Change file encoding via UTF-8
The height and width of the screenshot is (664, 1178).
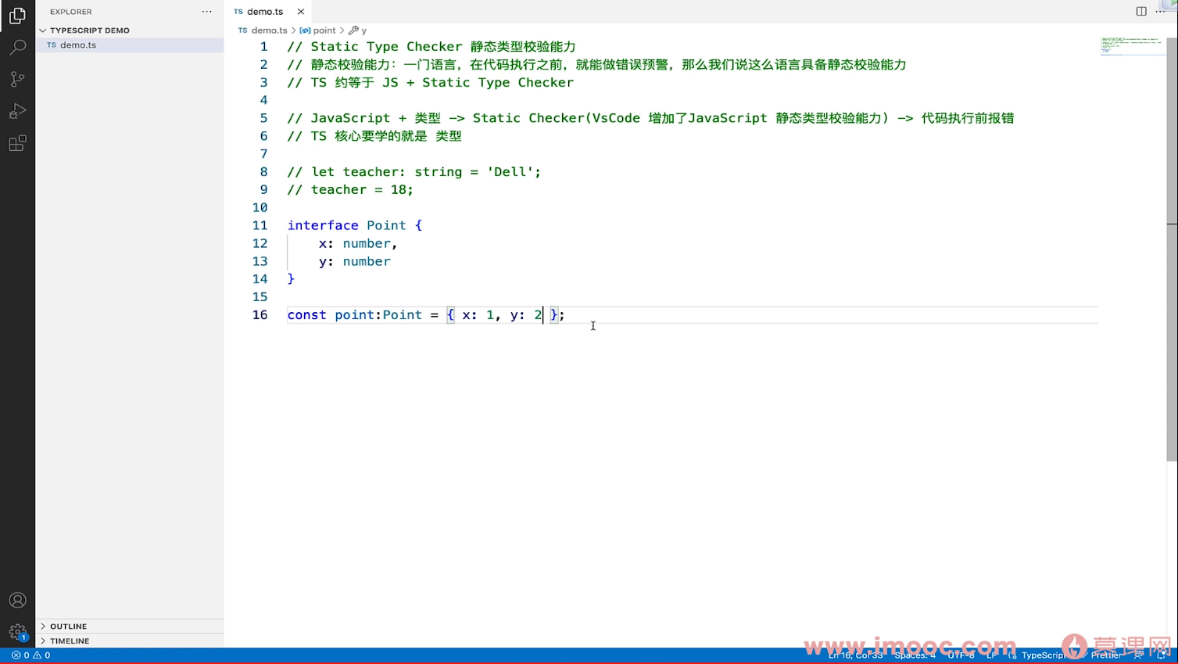(x=961, y=655)
